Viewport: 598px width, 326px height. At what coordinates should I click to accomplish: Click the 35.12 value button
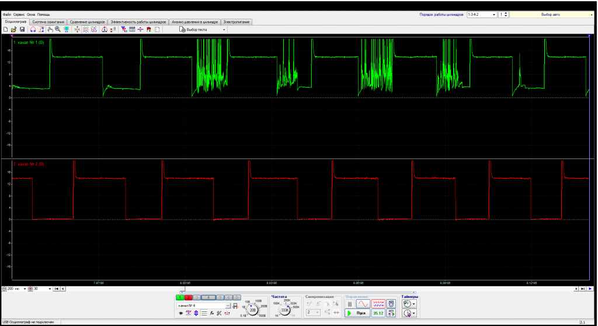coord(378,313)
